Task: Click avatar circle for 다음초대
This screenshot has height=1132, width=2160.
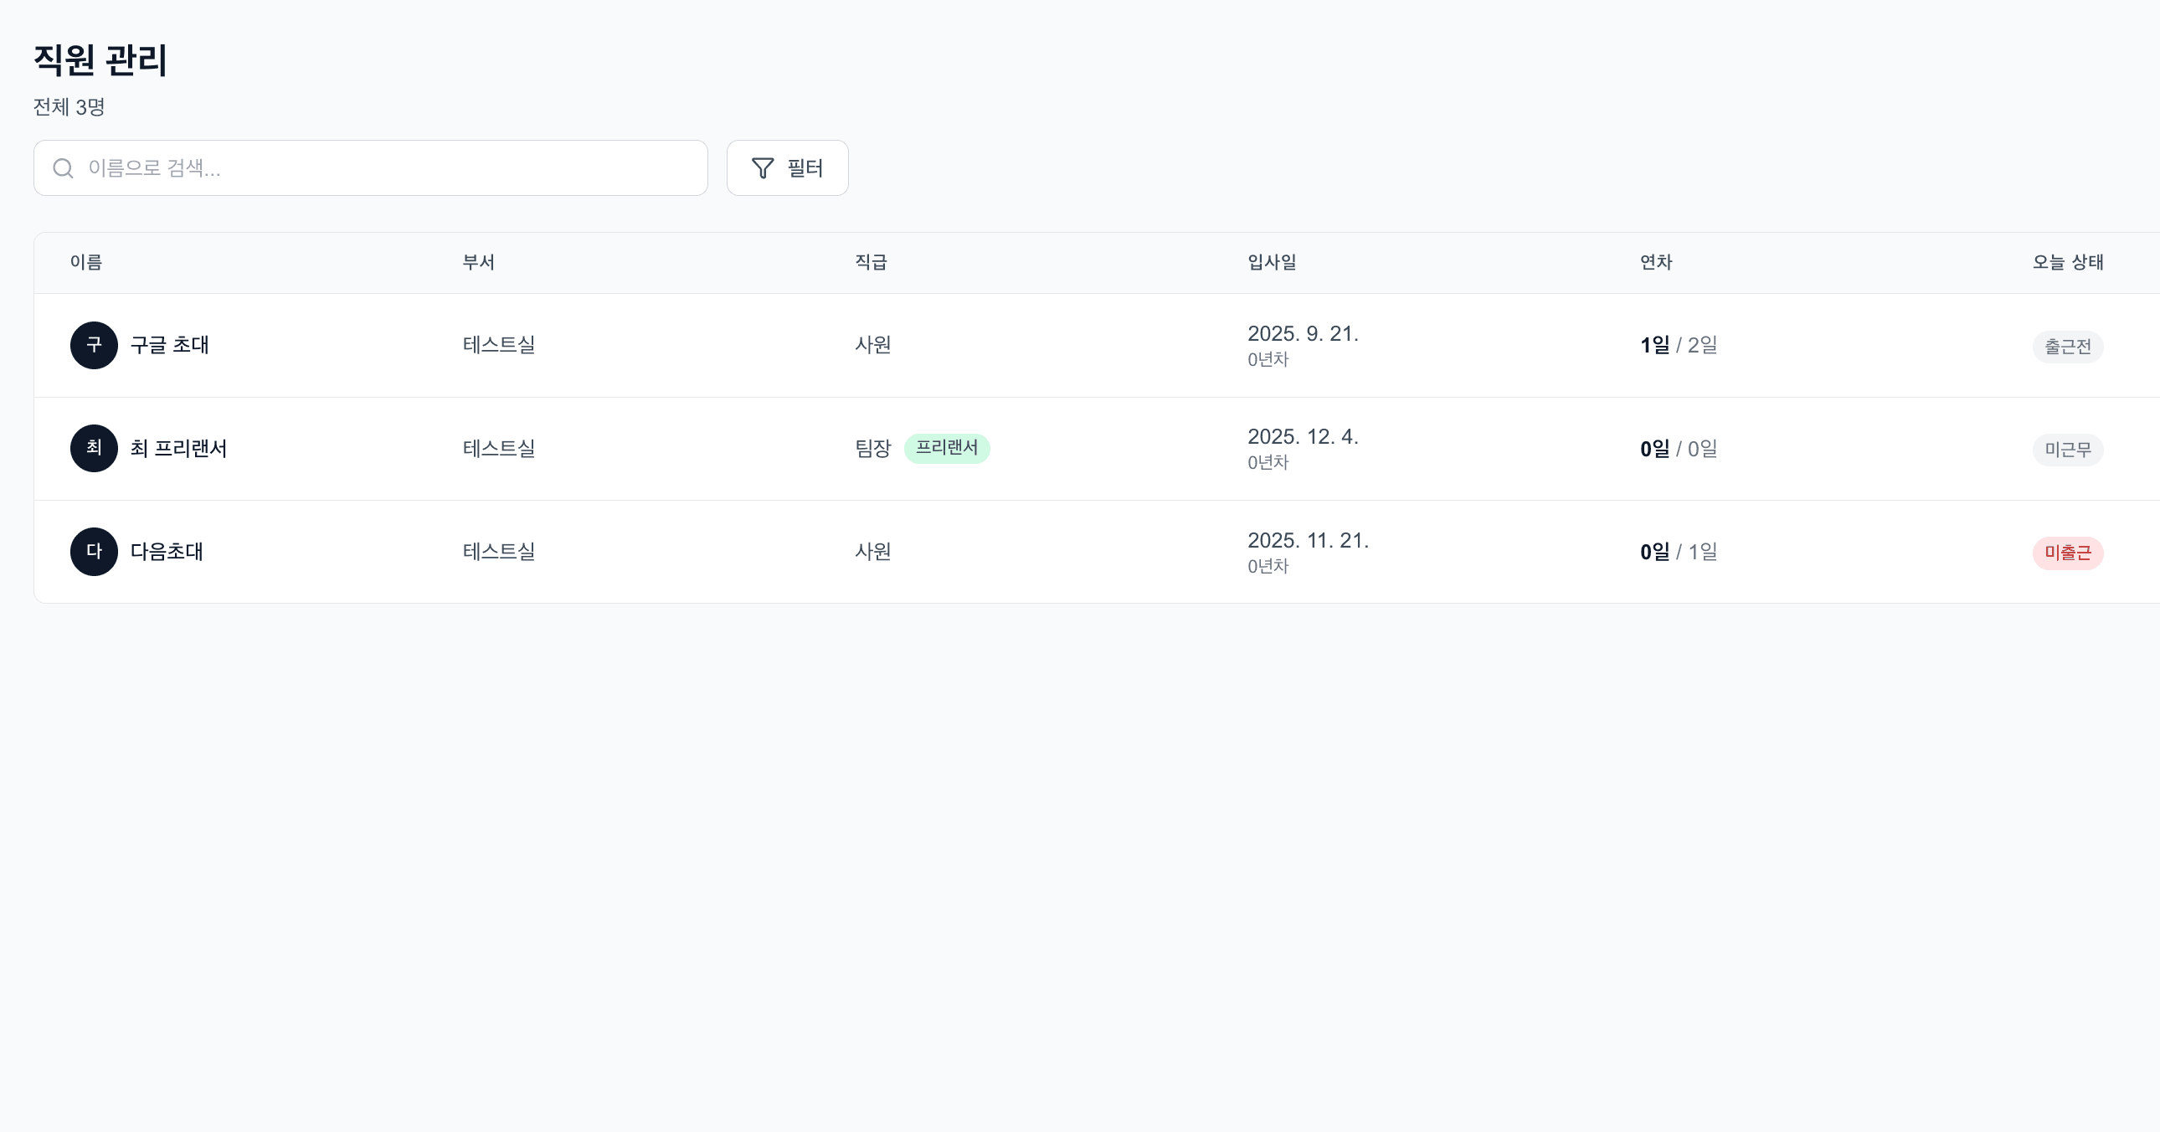Action: pyautogui.click(x=94, y=552)
